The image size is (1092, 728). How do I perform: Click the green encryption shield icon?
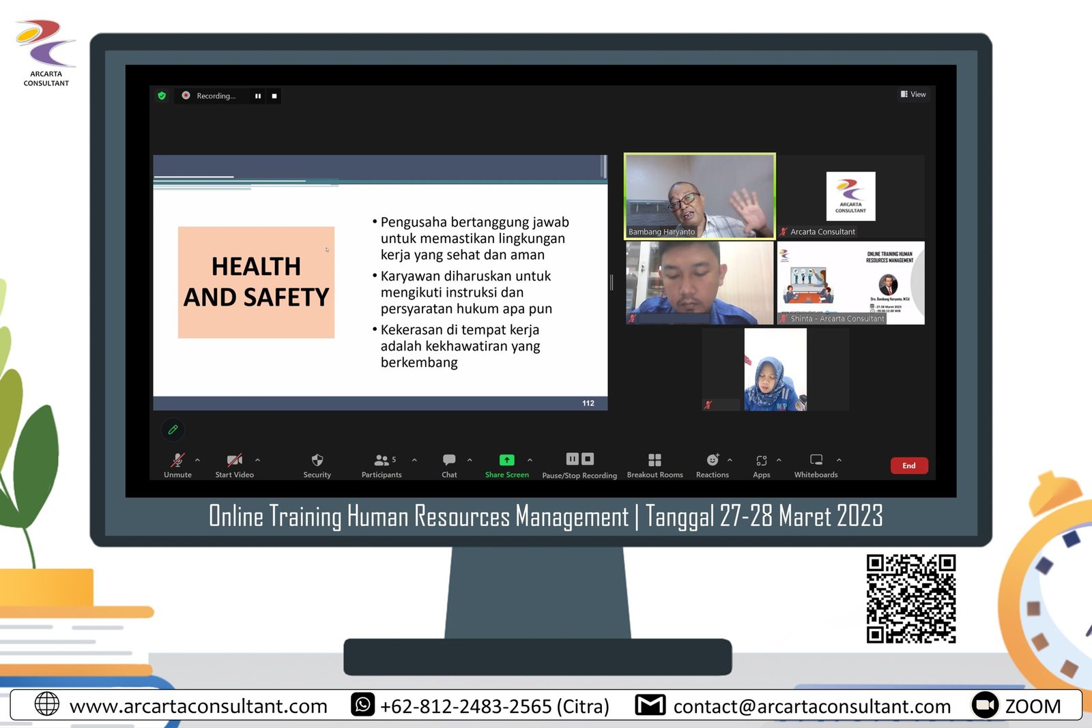click(162, 96)
